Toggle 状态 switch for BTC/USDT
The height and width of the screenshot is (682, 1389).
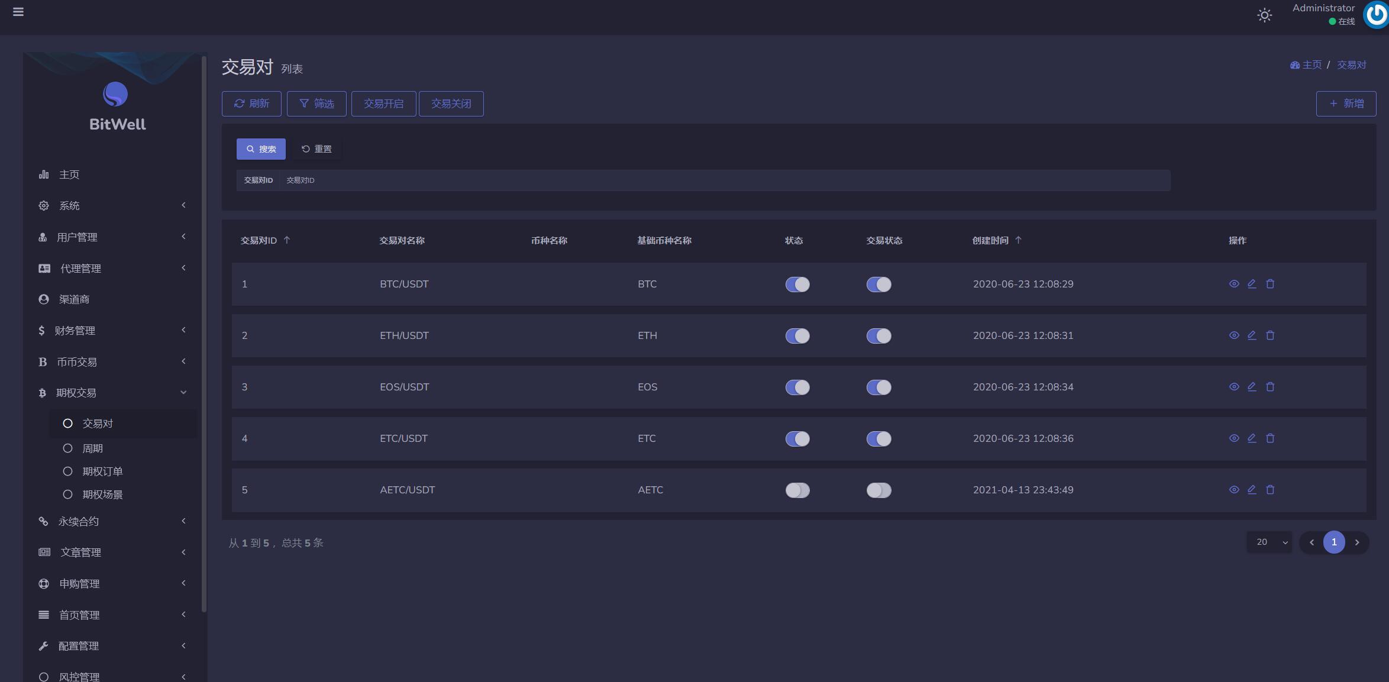tap(797, 285)
